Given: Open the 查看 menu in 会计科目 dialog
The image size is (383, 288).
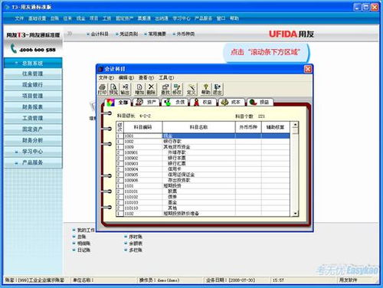Looking at the screenshot, I should click(146, 77).
